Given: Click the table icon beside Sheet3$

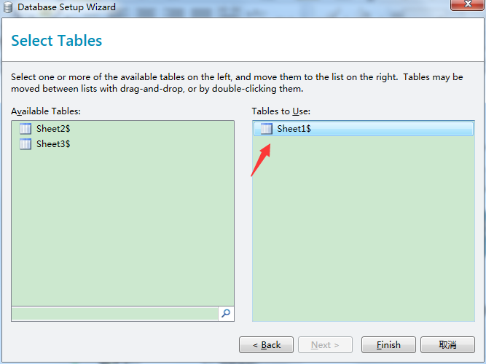Looking at the screenshot, I should (x=26, y=144).
